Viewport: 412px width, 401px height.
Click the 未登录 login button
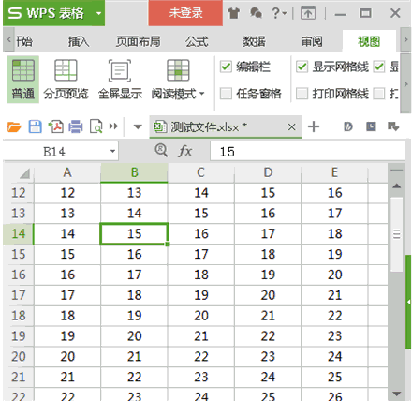click(x=185, y=13)
